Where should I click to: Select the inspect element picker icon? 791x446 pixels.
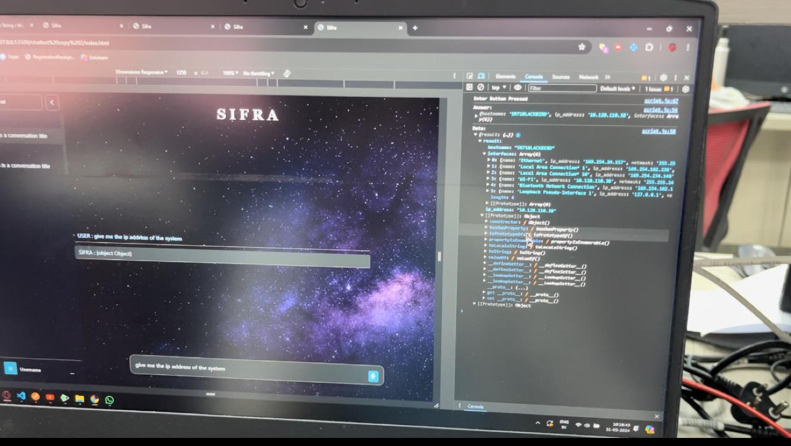click(x=470, y=77)
